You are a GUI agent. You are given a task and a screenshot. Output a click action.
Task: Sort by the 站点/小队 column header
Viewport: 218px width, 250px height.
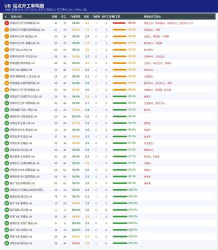[x=16, y=16]
